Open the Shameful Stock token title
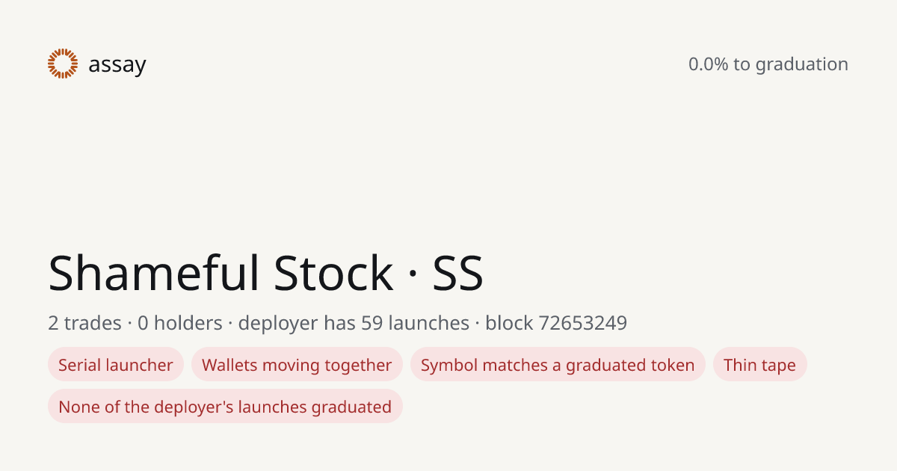The width and height of the screenshot is (897, 471). 266,273
